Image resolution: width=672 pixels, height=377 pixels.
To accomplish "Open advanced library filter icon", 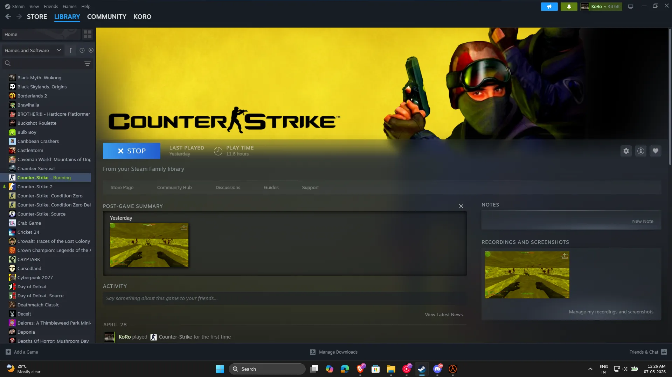I will pos(88,63).
